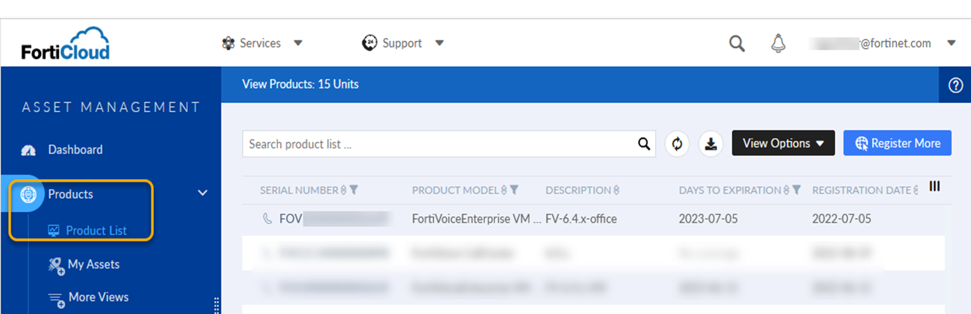Open notifications bell

[x=778, y=43]
